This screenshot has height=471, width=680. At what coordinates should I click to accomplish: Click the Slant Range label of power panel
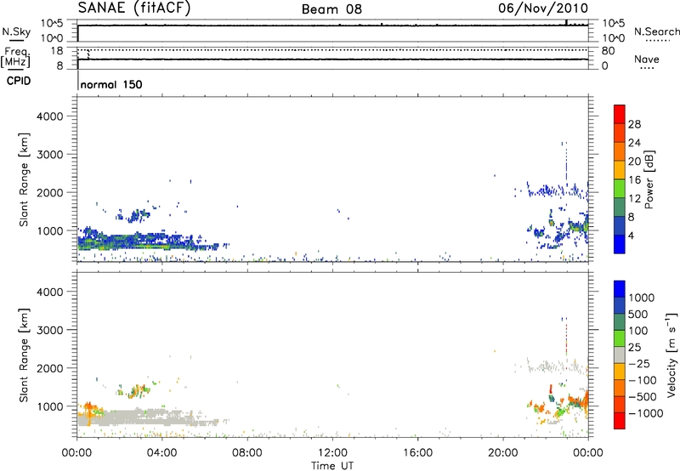pos(24,179)
